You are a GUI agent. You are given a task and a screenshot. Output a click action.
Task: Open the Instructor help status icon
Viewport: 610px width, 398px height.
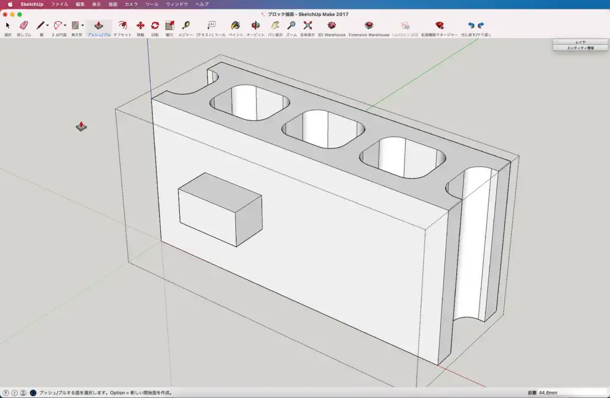click(33, 393)
